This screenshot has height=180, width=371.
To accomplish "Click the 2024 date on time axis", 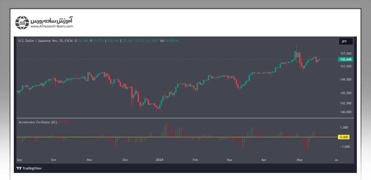I will 160,160.
